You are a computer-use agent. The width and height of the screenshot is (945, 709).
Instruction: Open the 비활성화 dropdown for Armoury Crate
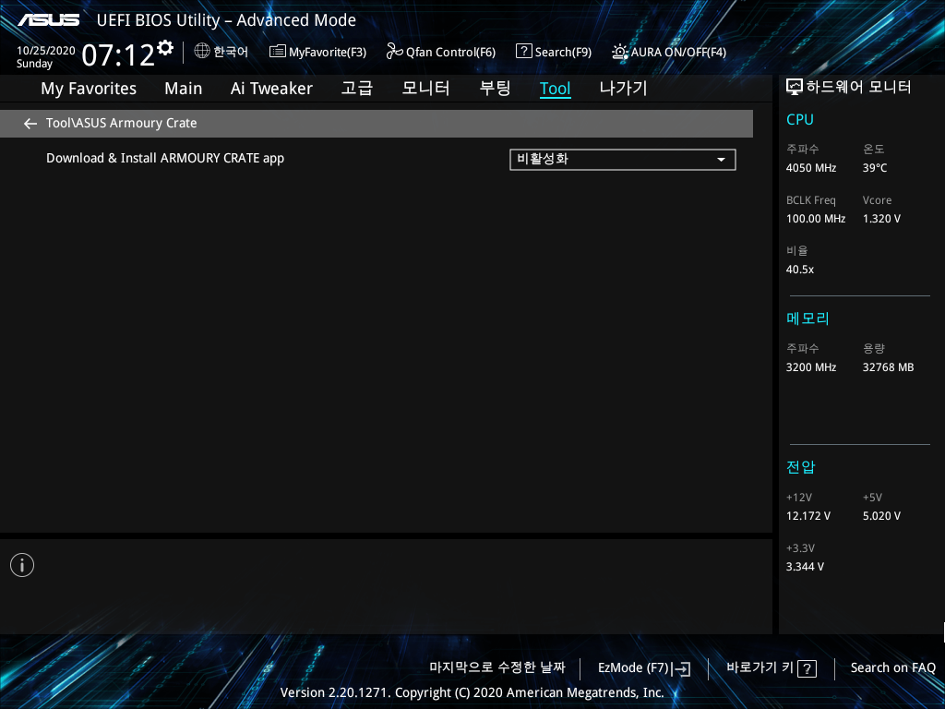coord(623,160)
